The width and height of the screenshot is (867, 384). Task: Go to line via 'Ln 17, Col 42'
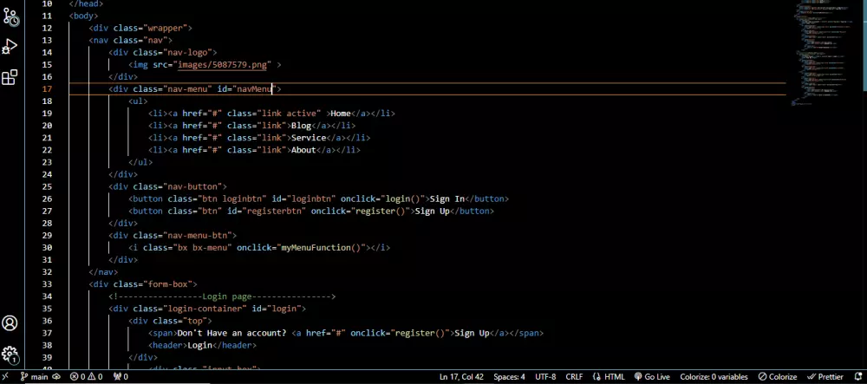point(461,377)
